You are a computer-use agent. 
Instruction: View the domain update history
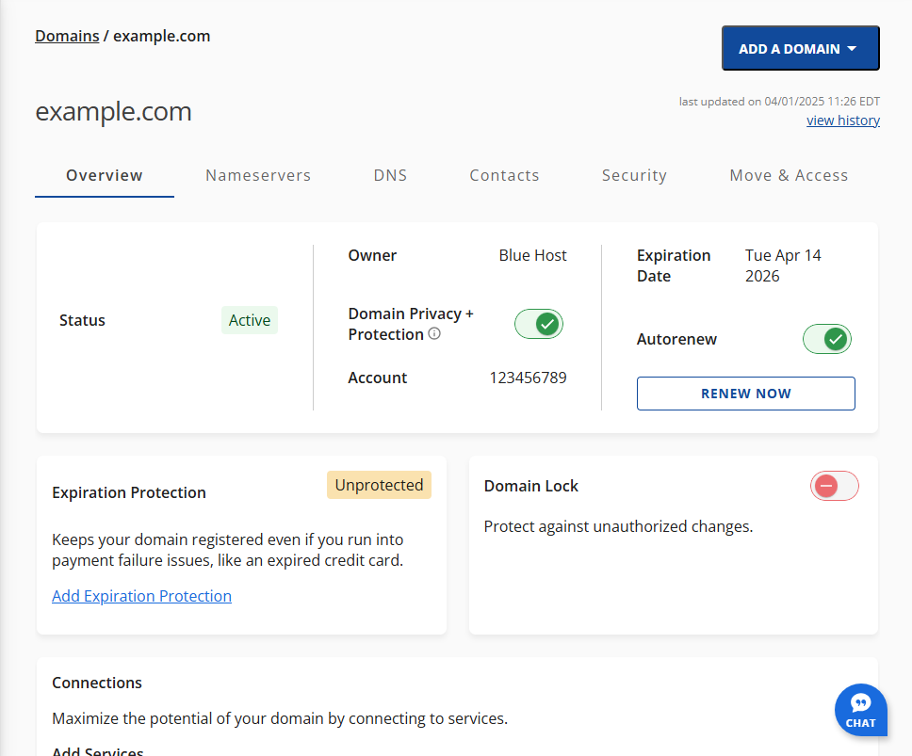[x=842, y=120]
